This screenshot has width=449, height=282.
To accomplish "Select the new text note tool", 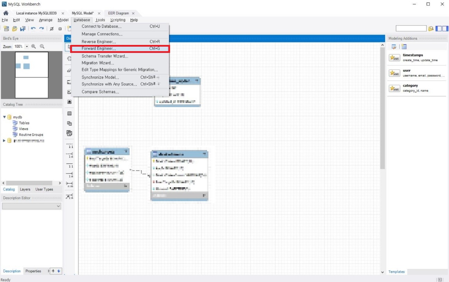I will pos(69,92).
